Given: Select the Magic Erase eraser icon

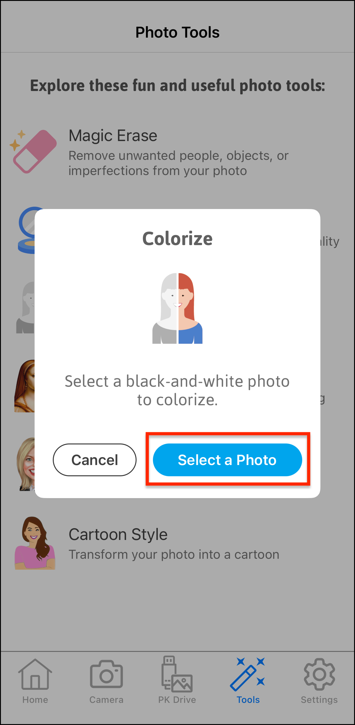Looking at the screenshot, I should [34, 151].
